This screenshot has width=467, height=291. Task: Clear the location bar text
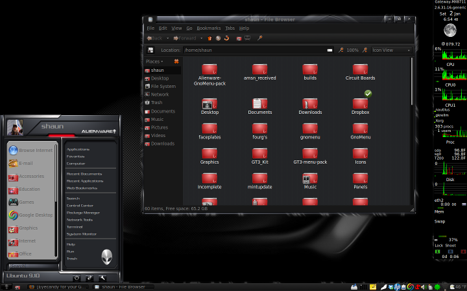tap(329, 50)
